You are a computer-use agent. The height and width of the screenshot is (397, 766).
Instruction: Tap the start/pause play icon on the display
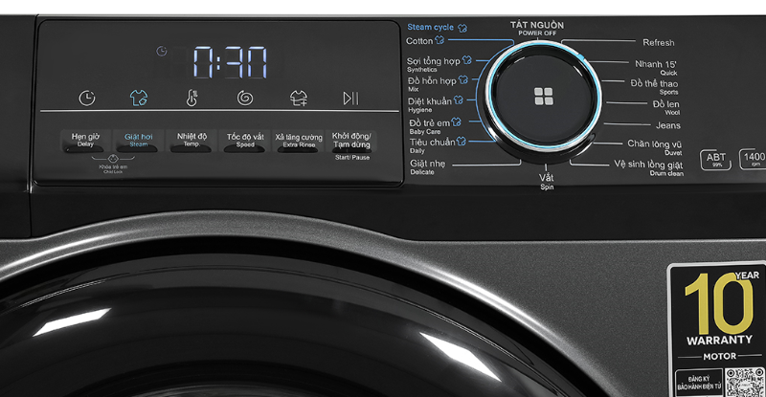click(350, 99)
